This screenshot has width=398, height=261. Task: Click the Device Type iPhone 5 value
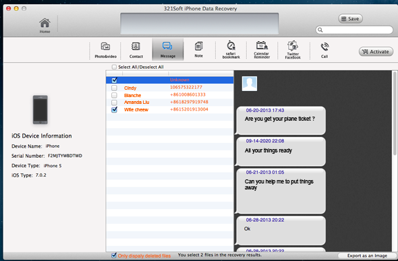coord(53,166)
